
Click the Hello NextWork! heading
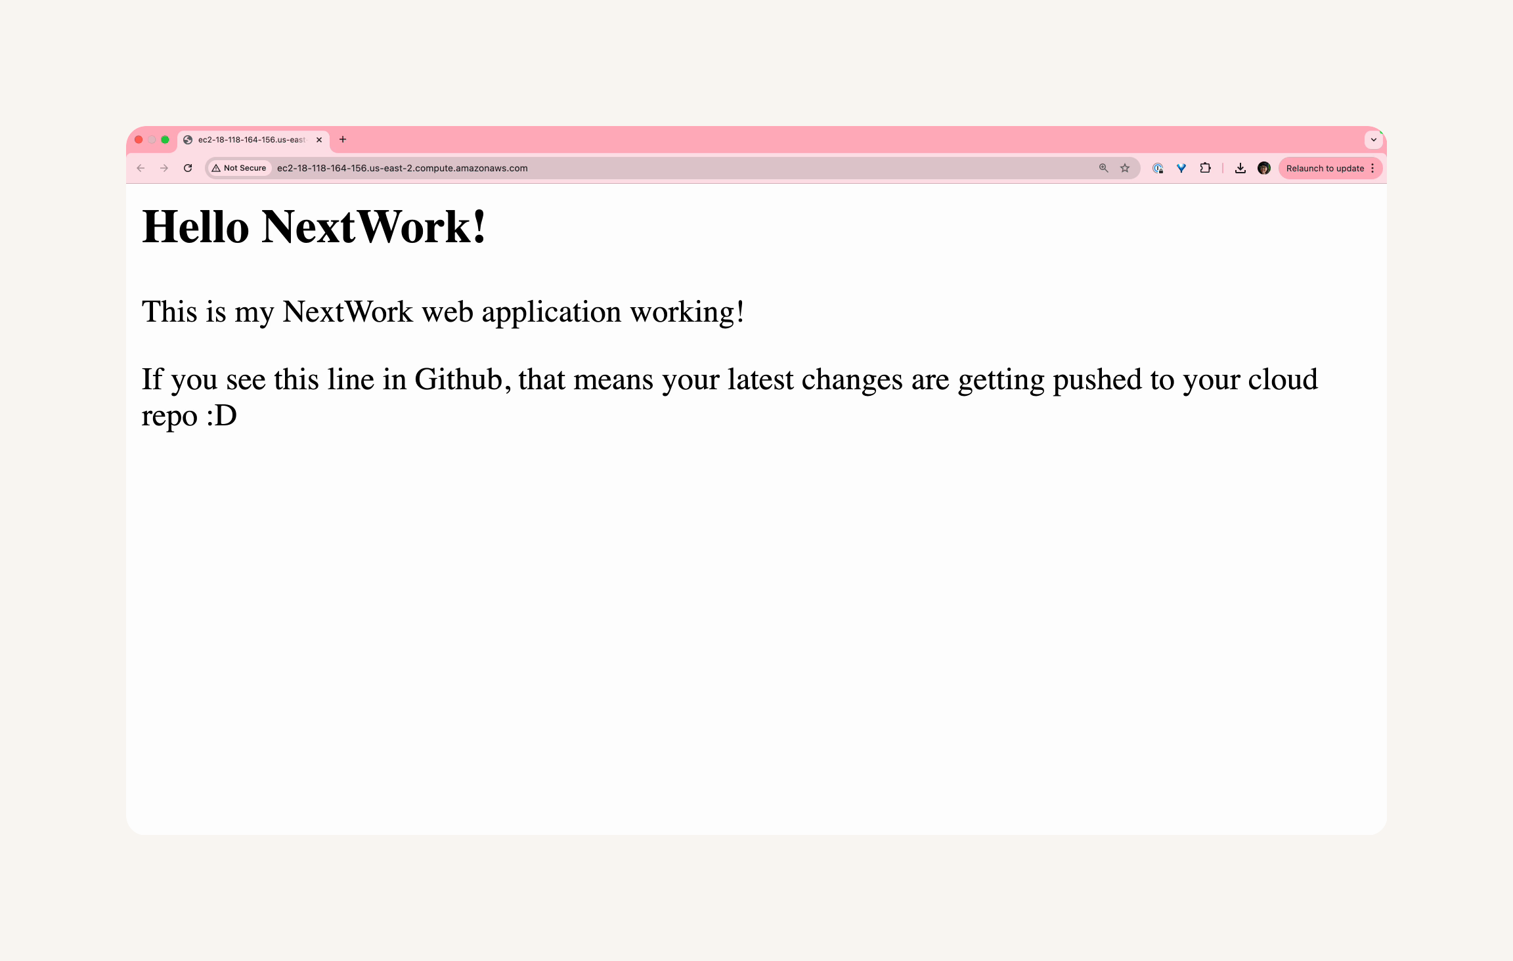coord(314,226)
